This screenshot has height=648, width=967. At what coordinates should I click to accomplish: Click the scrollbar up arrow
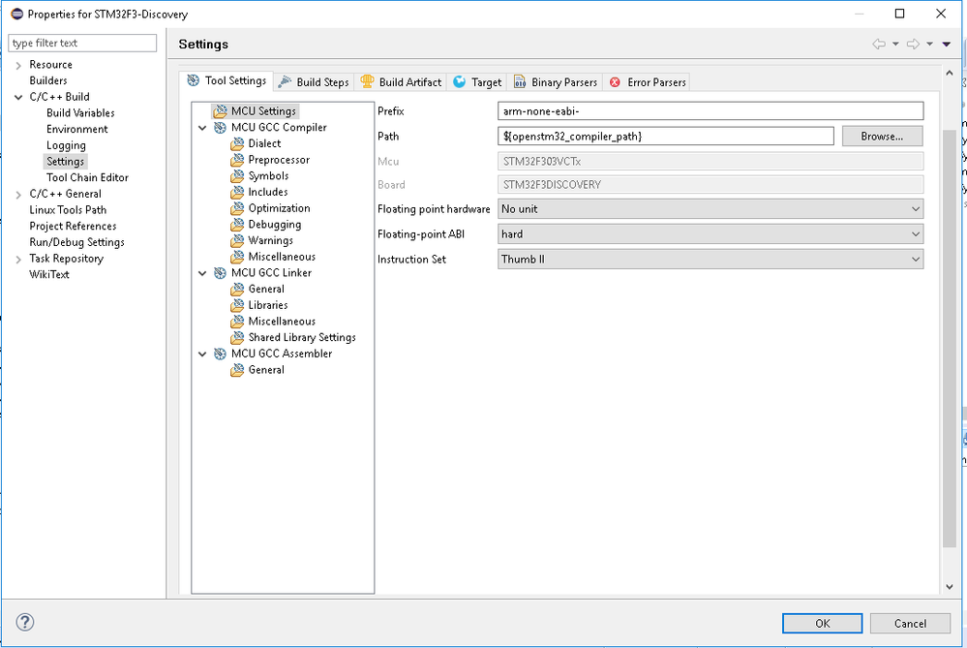950,73
